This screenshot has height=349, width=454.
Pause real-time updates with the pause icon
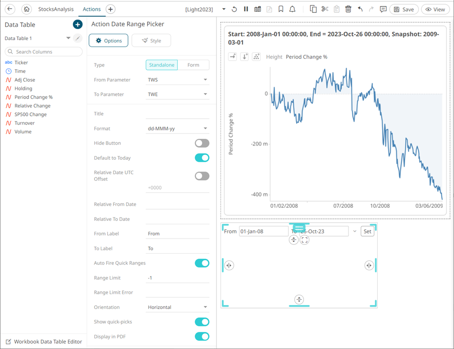click(x=246, y=9)
